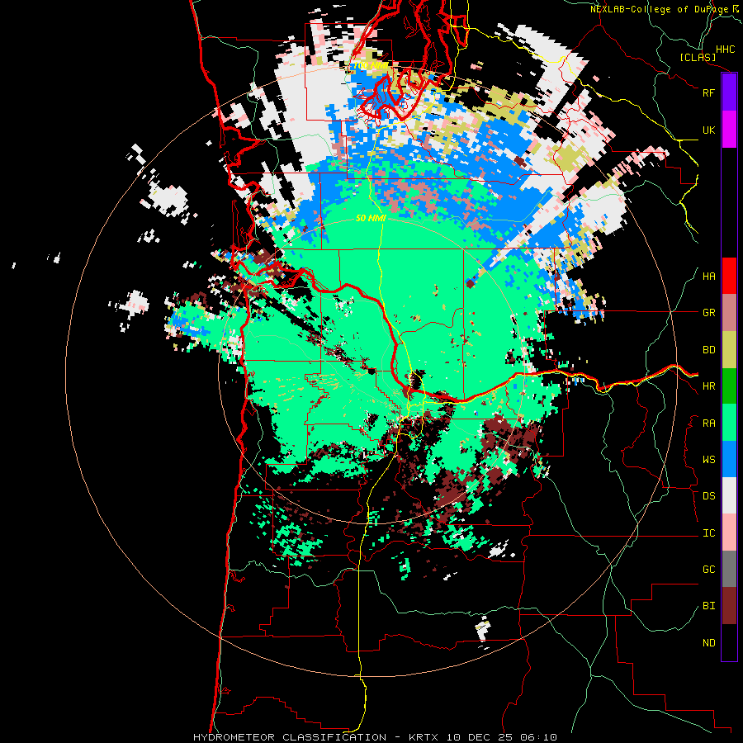Click the NEXLAB-College of DuPage title text
The image size is (743, 743).
(x=660, y=9)
